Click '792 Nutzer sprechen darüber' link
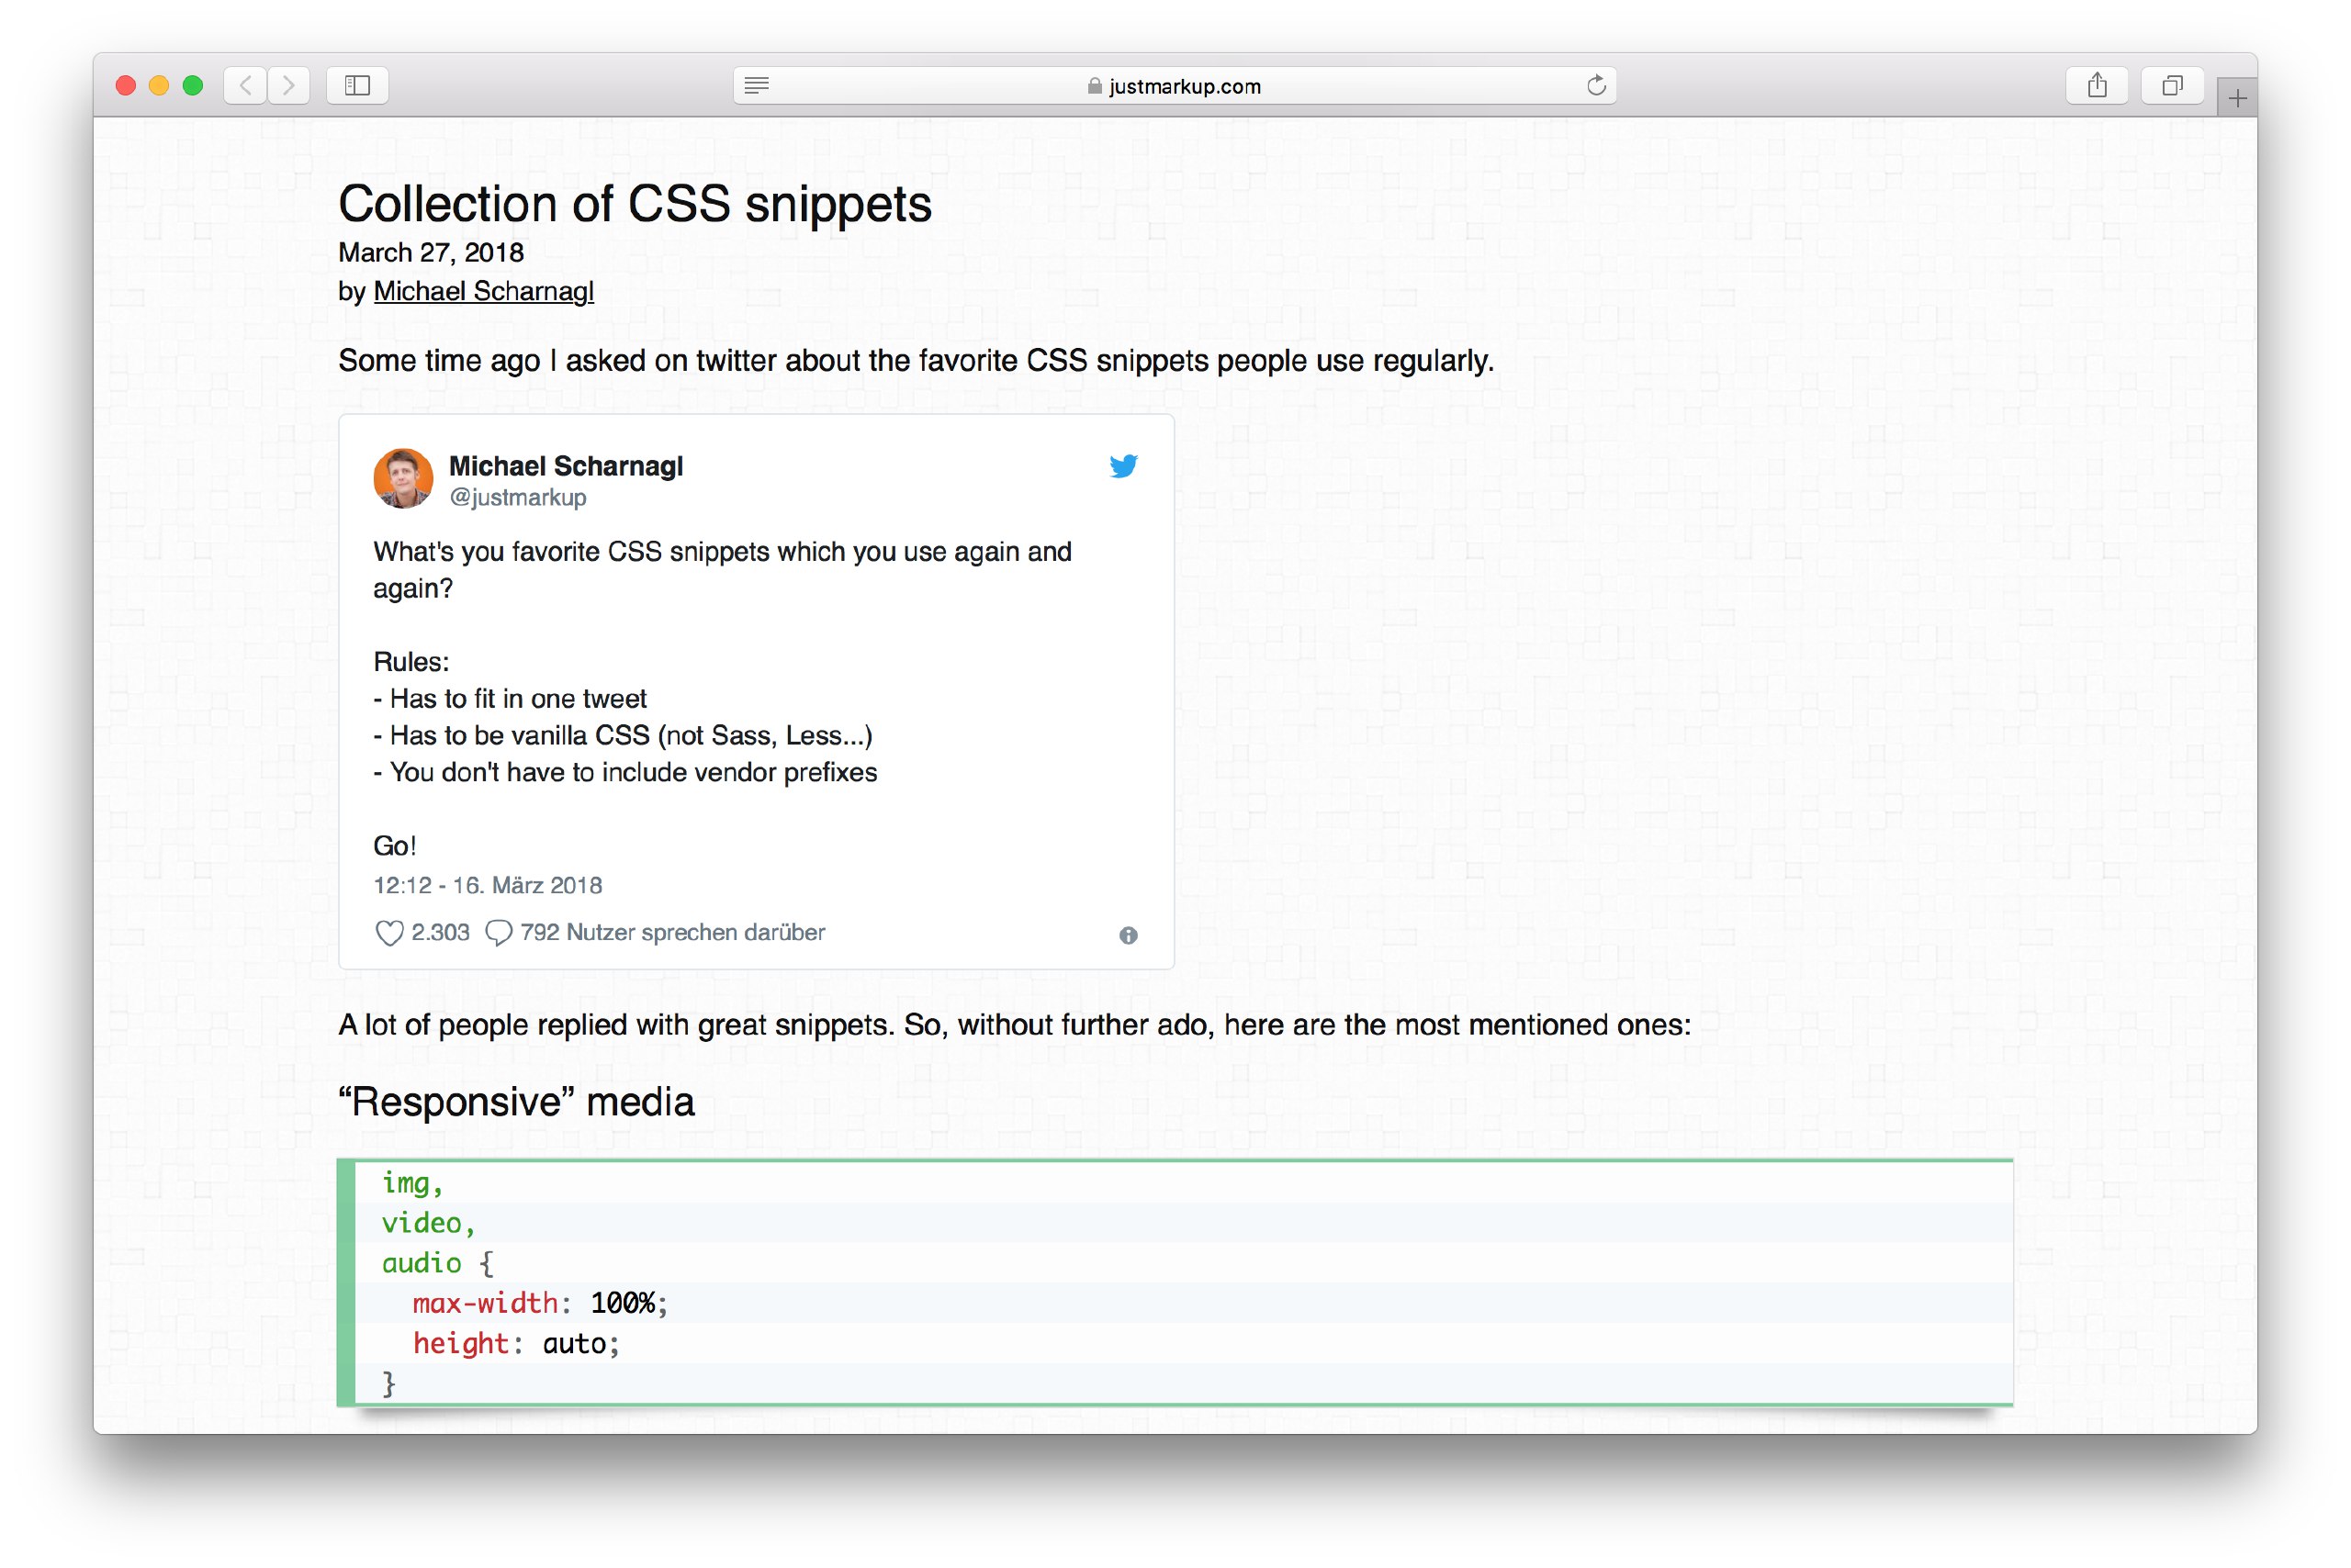 pos(672,932)
